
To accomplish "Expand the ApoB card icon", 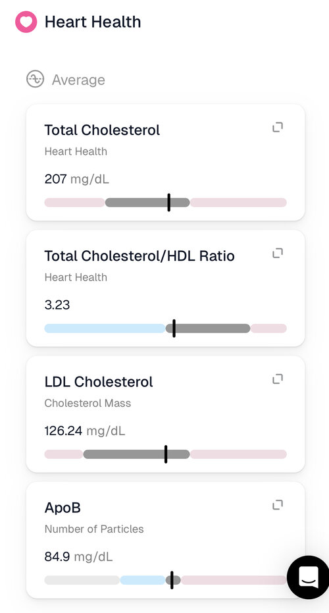I will [x=278, y=505].
